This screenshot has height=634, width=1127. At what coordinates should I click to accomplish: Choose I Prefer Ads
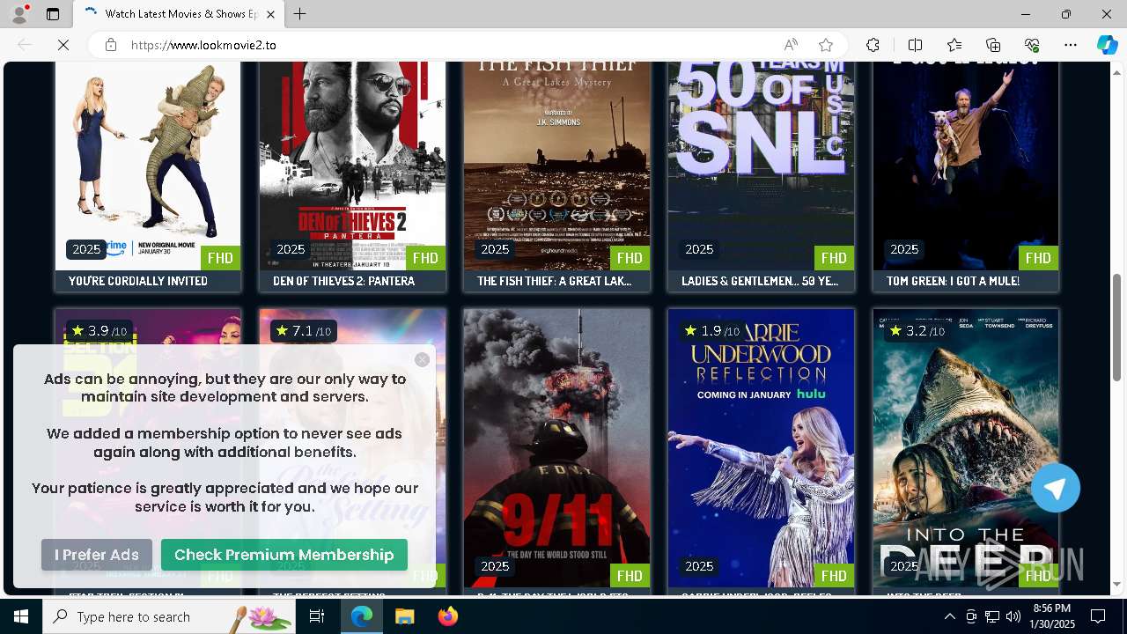(x=97, y=555)
